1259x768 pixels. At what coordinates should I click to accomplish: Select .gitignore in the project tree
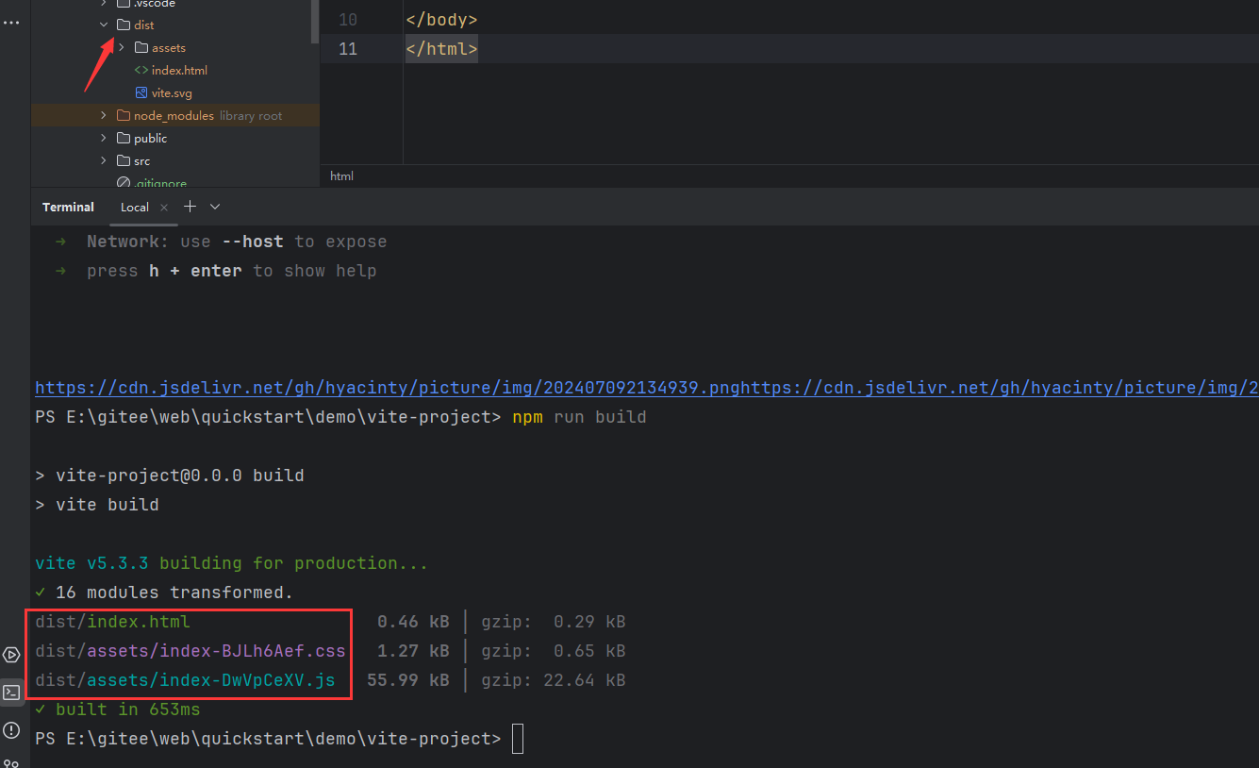159,183
